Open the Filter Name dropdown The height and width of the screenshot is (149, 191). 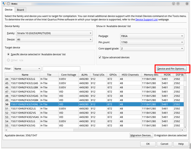pos(27,69)
